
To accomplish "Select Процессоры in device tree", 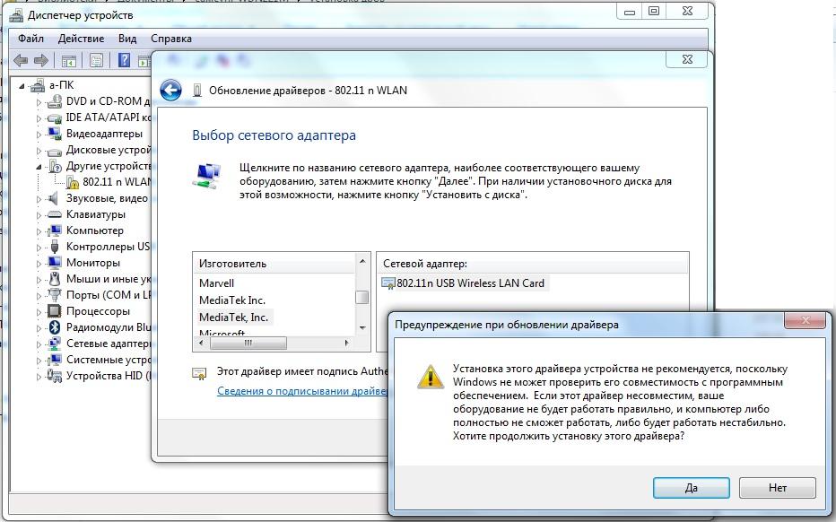I will [98, 311].
